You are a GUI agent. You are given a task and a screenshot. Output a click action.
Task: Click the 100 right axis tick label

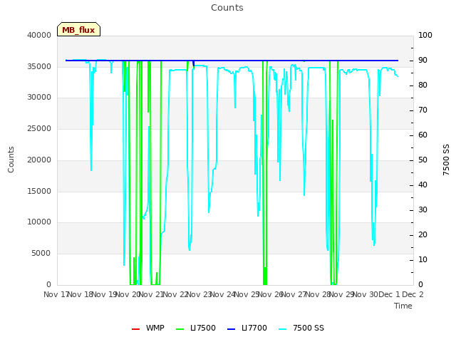425,35
